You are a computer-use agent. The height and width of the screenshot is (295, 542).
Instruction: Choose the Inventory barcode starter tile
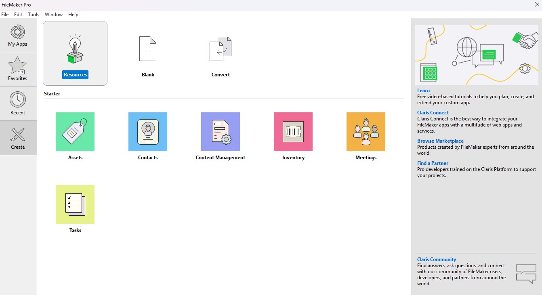(293, 132)
